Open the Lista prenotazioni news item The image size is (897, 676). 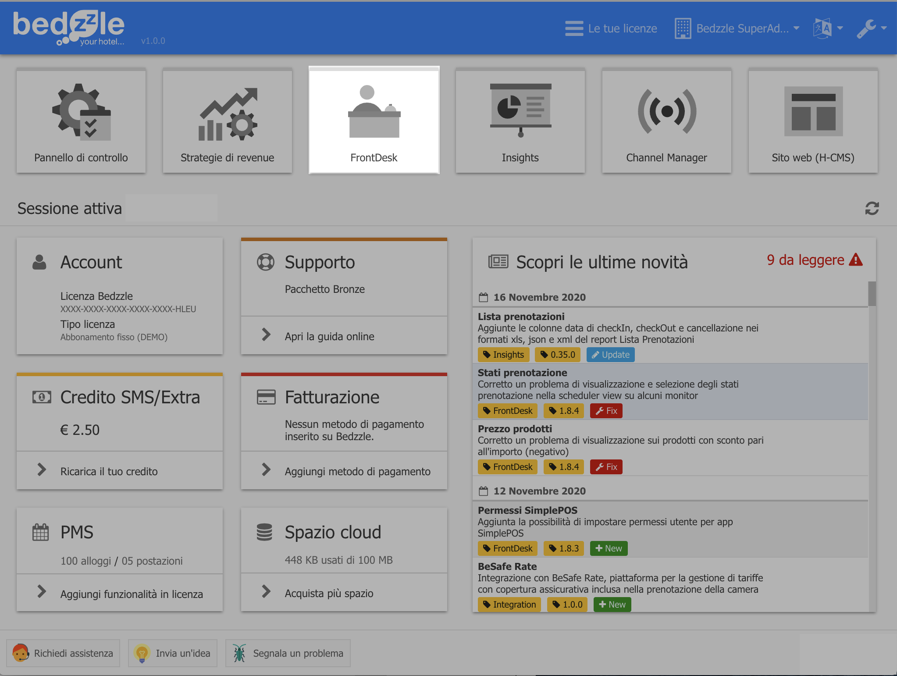point(670,335)
